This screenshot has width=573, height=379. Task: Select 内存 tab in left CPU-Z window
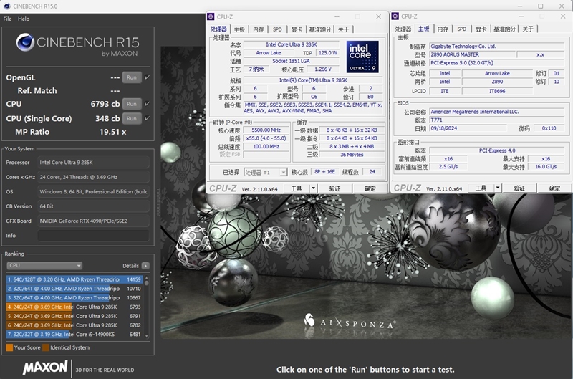pos(259,29)
